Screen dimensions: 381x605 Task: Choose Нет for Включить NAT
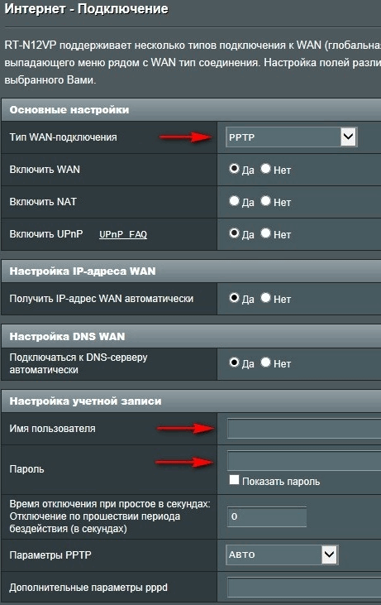(x=266, y=200)
